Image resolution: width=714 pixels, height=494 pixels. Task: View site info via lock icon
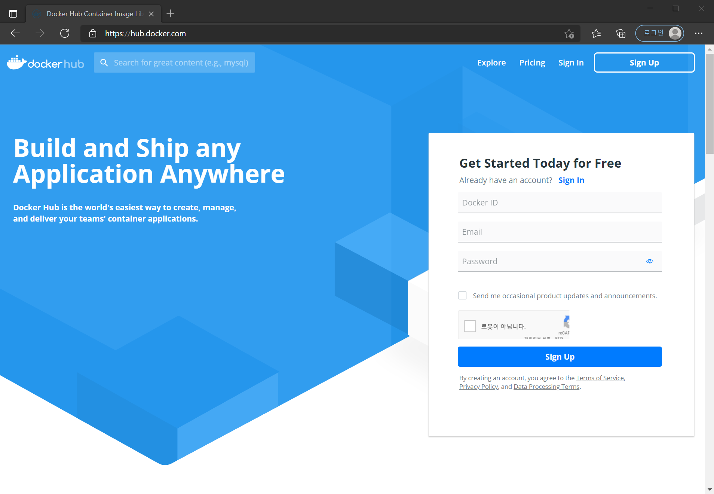(93, 34)
